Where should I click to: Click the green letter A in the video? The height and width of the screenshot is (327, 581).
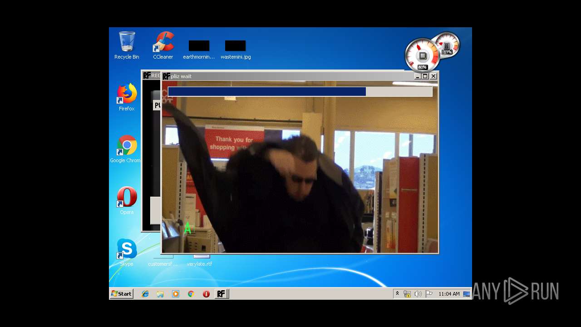(187, 228)
